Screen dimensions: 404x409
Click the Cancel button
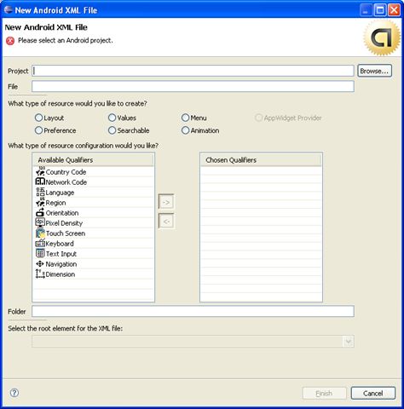[373, 394]
